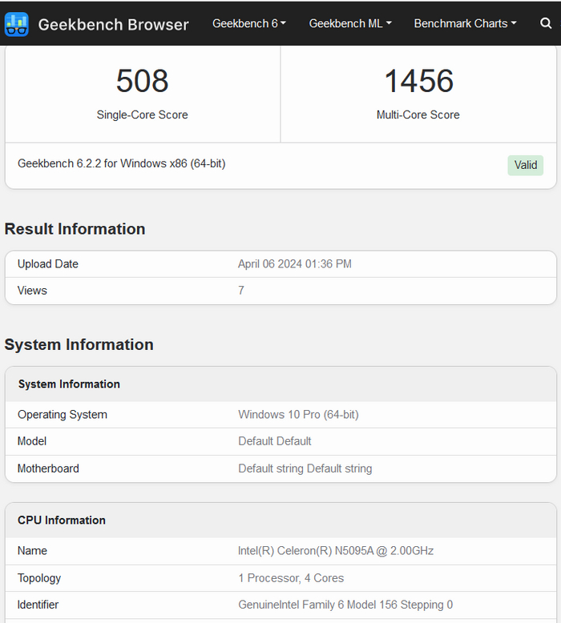Click the Identifier row label
This screenshot has width=561, height=623.
[x=38, y=605]
